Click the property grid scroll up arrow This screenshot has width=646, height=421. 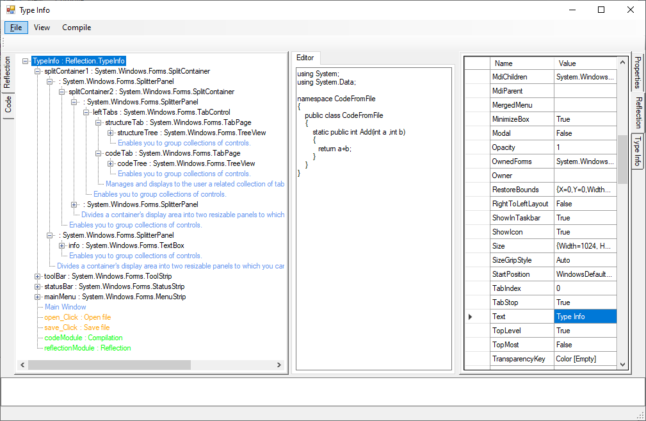pos(622,63)
